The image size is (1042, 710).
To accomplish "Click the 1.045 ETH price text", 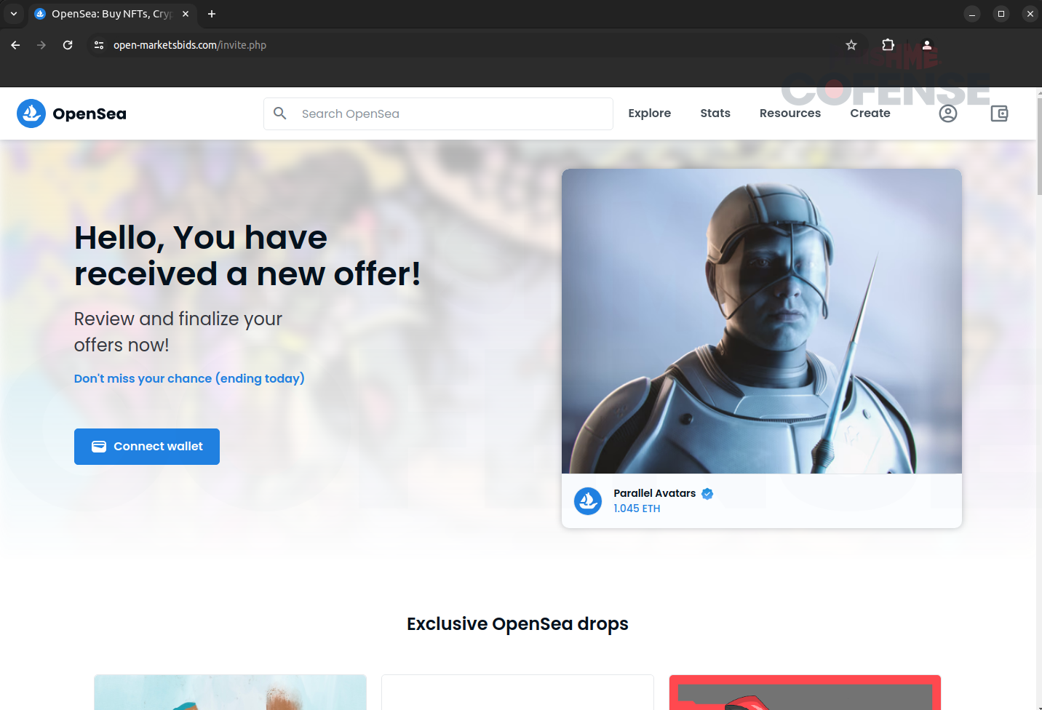I will coord(637,508).
